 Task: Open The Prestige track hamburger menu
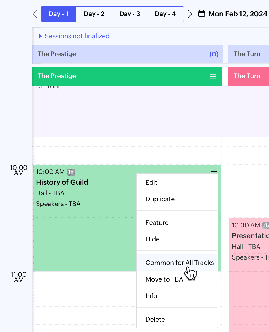pos(213,76)
